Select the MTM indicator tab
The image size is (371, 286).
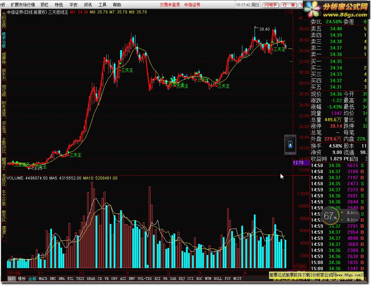coord(208,279)
